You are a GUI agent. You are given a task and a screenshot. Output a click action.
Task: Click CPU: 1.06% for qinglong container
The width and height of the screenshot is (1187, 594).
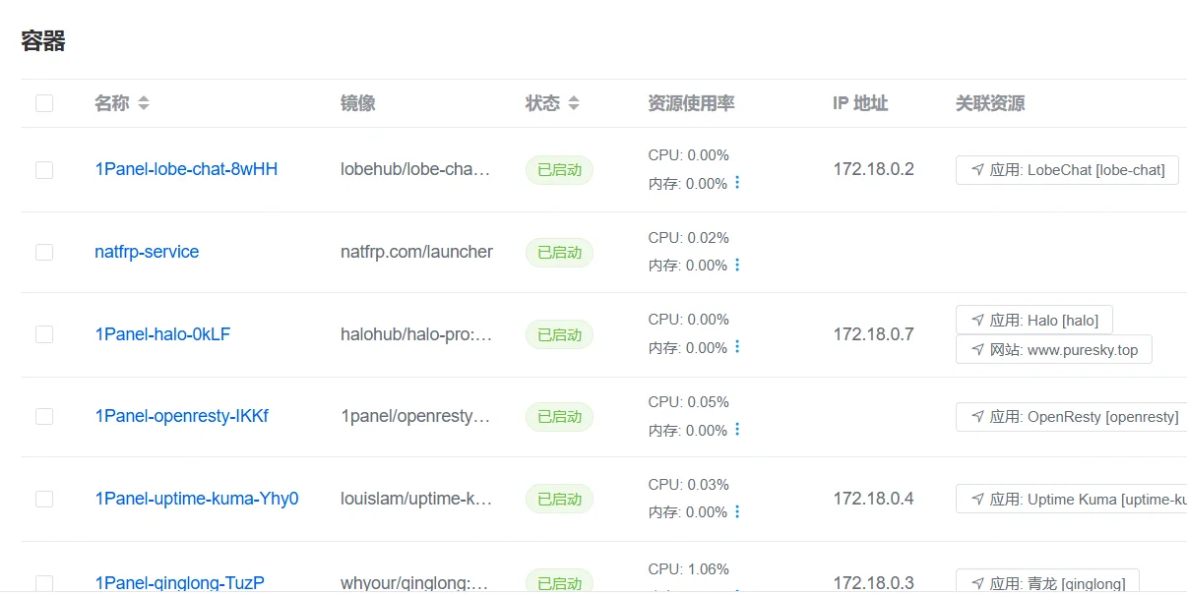[689, 568]
